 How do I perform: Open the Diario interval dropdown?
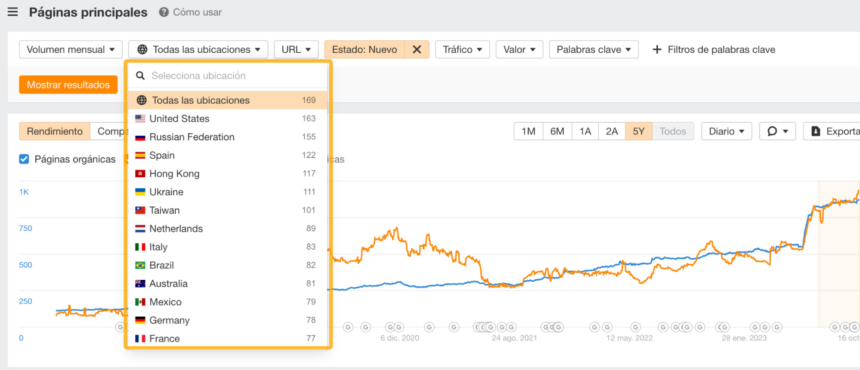click(x=726, y=131)
